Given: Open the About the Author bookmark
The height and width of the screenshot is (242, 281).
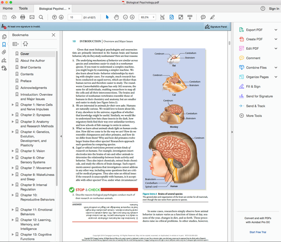Looking at the screenshot, I should click(x=33, y=60).
